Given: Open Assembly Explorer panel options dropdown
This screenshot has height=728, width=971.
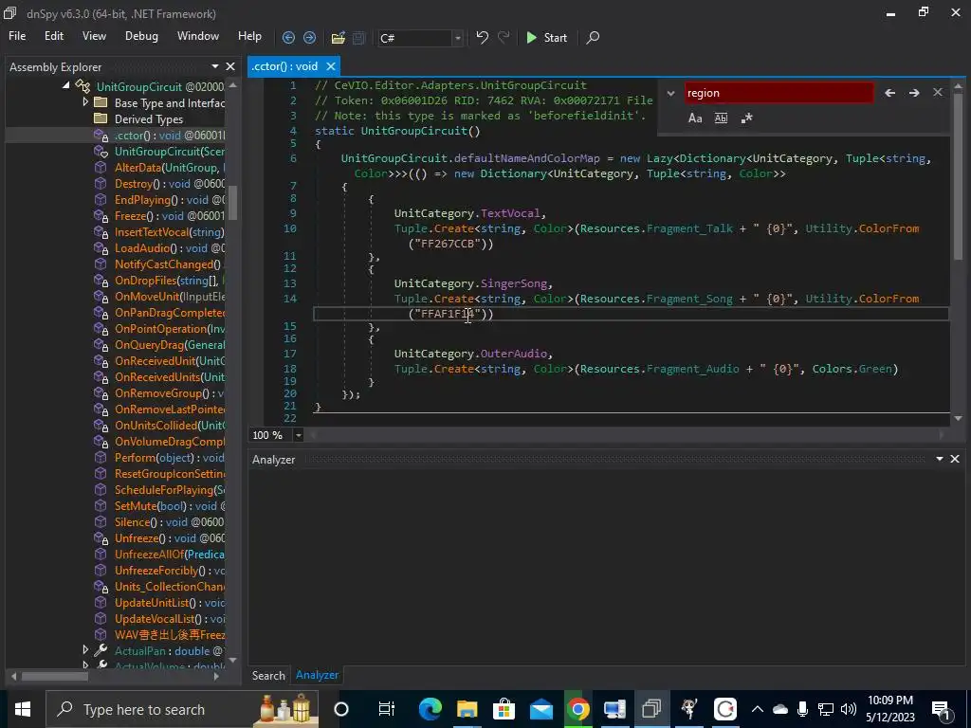Looking at the screenshot, I should (x=215, y=66).
